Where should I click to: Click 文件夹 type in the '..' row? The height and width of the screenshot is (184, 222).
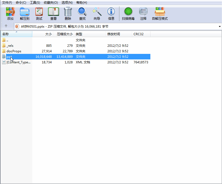pyautogui.click(x=81, y=40)
